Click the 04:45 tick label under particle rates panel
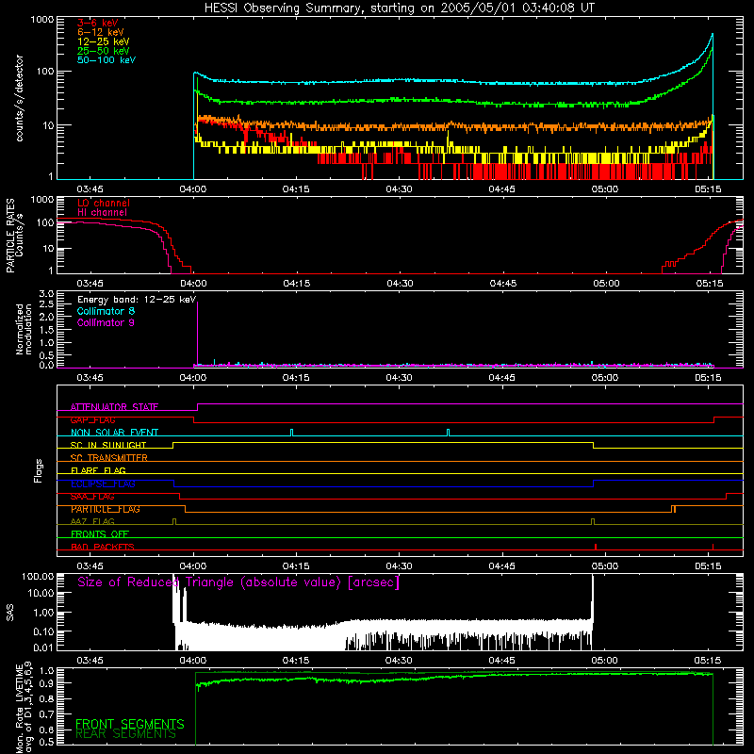The width and height of the screenshot is (754, 754). pos(503,284)
